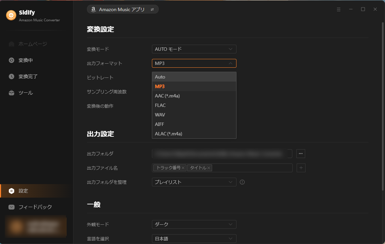Minimize the Sidify window

[351, 9]
